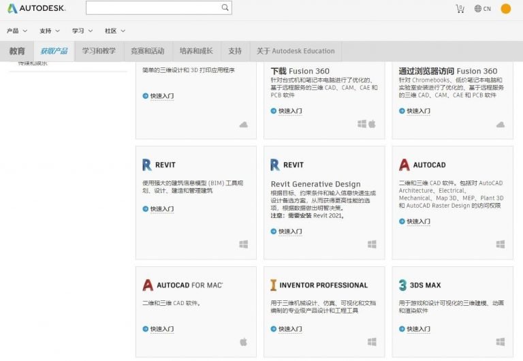The image size is (523, 361).
Task: Click the Autodesk logo
Action: coord(37,8)
